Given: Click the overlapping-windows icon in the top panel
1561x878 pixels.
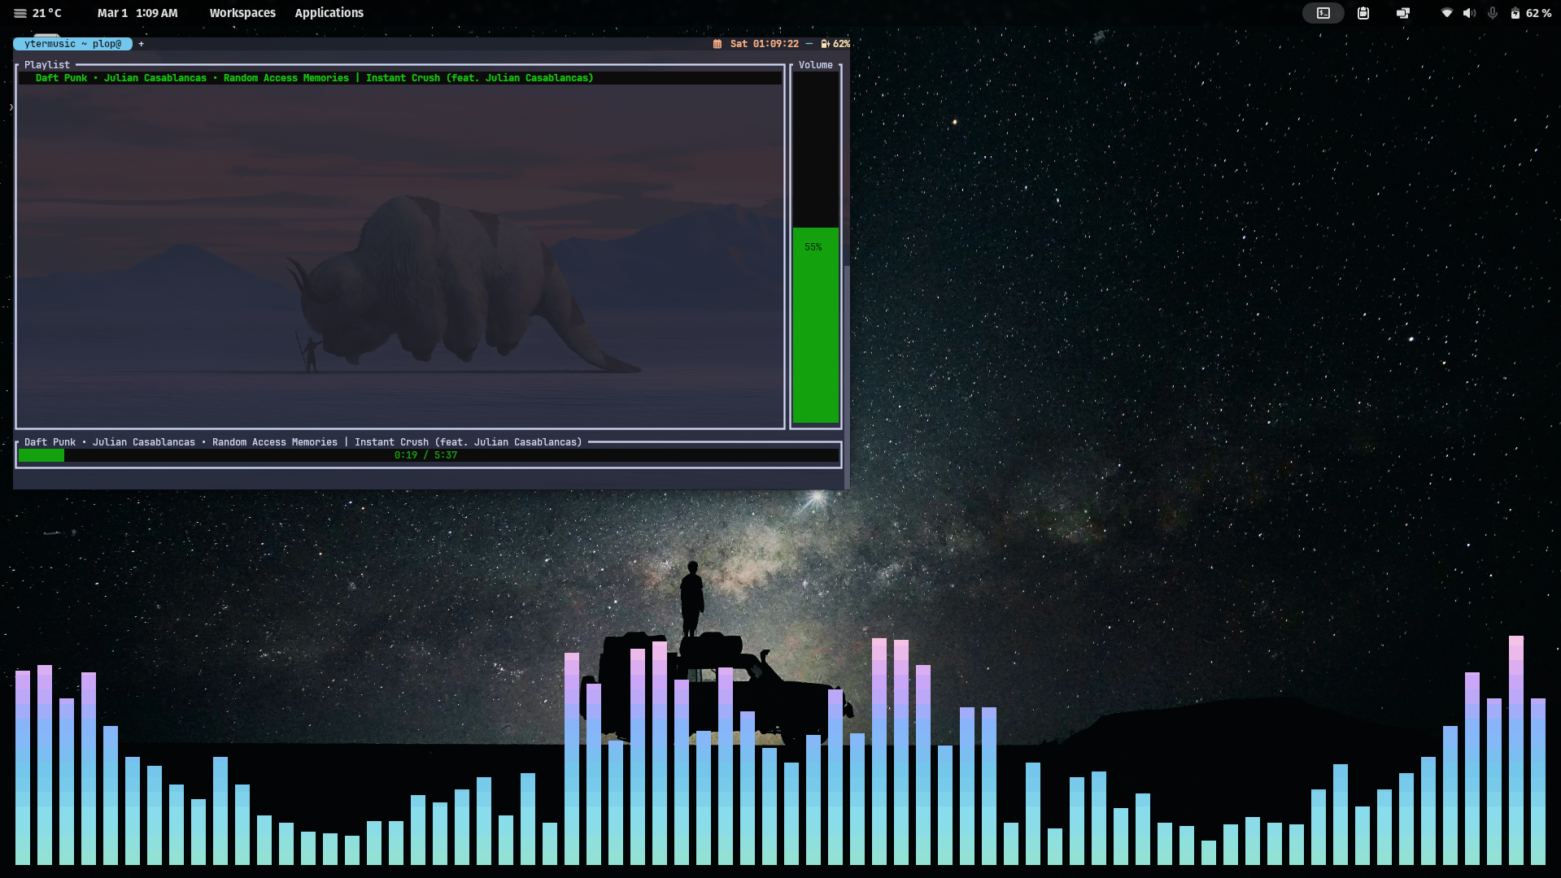Looking at the screenshot, I should point(1403,13).
